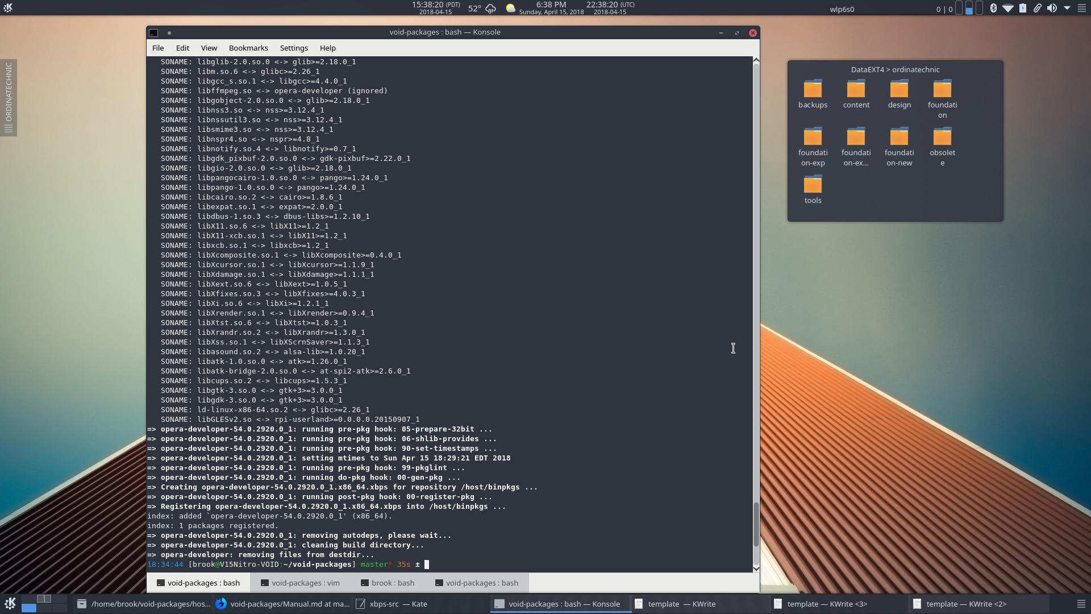Close the Konsole window
This screenshot has height=614, width=1091.
click(x=753, y=32)
